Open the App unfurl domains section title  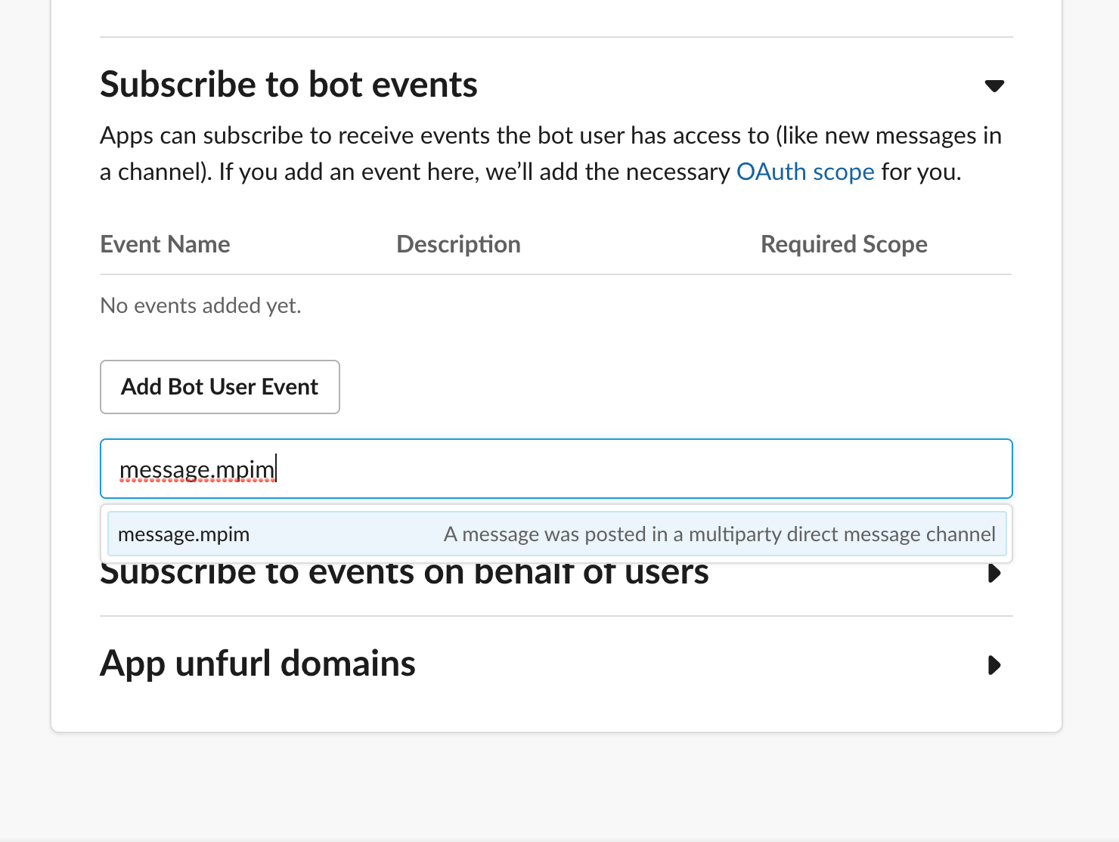[x=257, y=664]
